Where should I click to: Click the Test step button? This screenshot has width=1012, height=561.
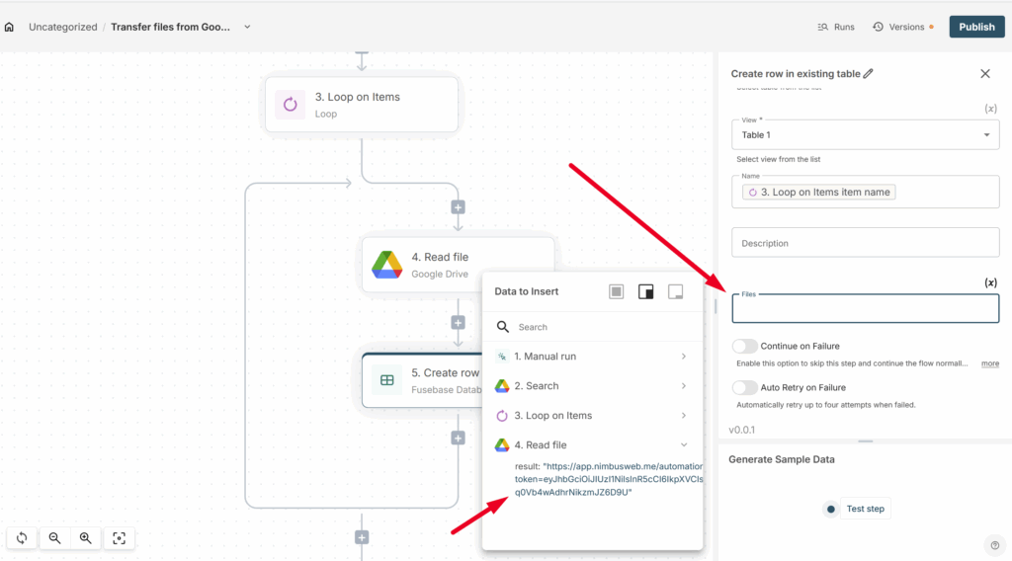click(857, 509)
